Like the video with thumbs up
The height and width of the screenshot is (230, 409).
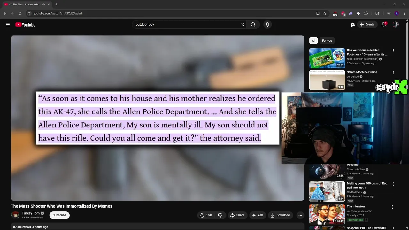[205, 215]
